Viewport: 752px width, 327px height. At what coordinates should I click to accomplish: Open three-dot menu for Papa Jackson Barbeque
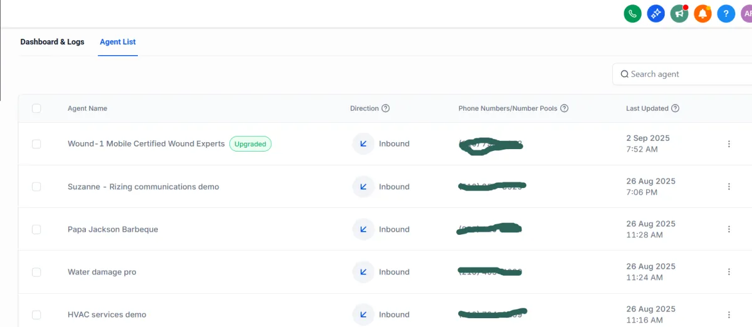click(x=729, y=229)
